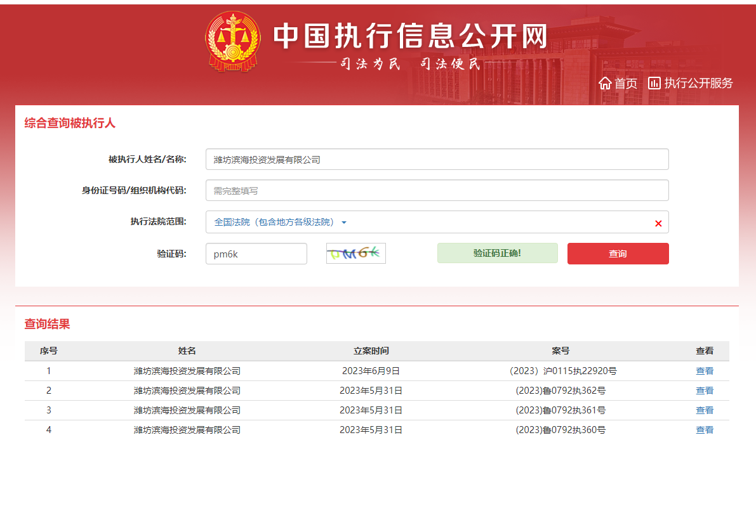756x506 pixels.
Task: Focus the 被执行人姓名/名称 input field
Action: 437,160
